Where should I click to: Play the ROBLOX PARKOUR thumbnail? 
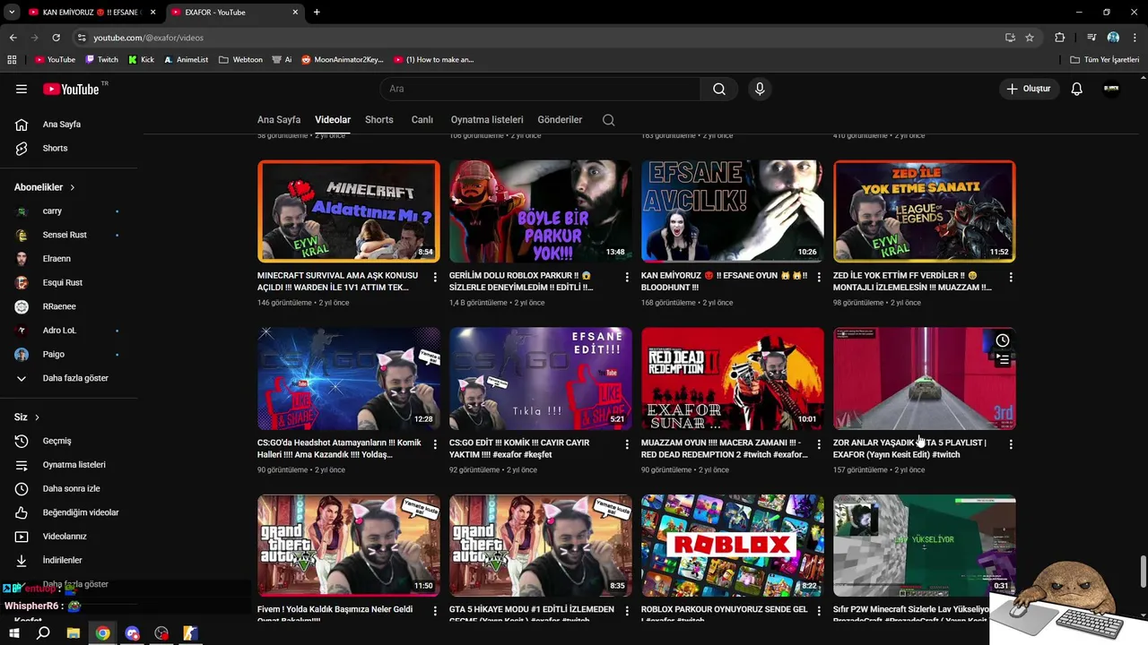(733, 546)
